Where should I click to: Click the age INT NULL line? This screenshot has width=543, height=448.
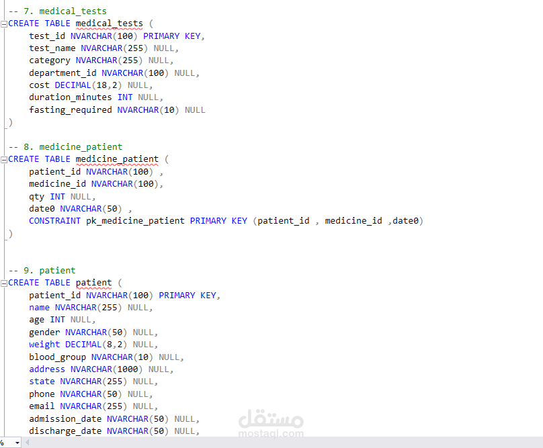(62, 320)
